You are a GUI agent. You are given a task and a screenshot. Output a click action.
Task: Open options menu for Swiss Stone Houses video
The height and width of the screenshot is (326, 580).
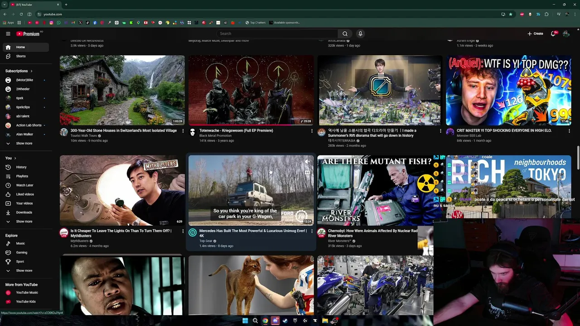click(x=183, y=131)
